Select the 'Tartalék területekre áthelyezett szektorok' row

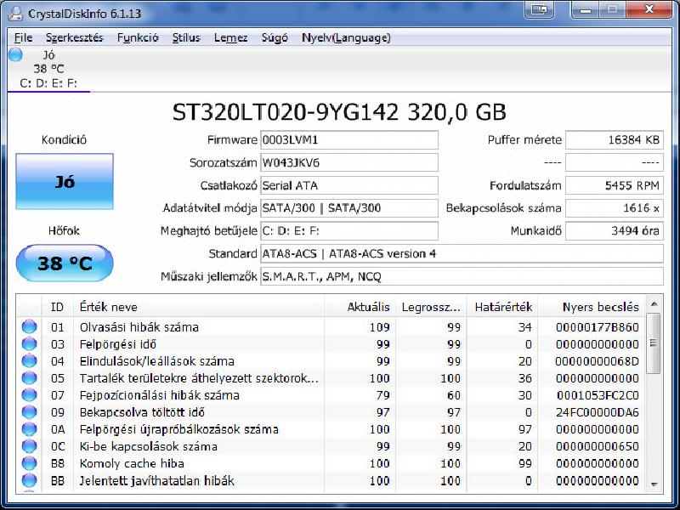click(x=331, y=377)
